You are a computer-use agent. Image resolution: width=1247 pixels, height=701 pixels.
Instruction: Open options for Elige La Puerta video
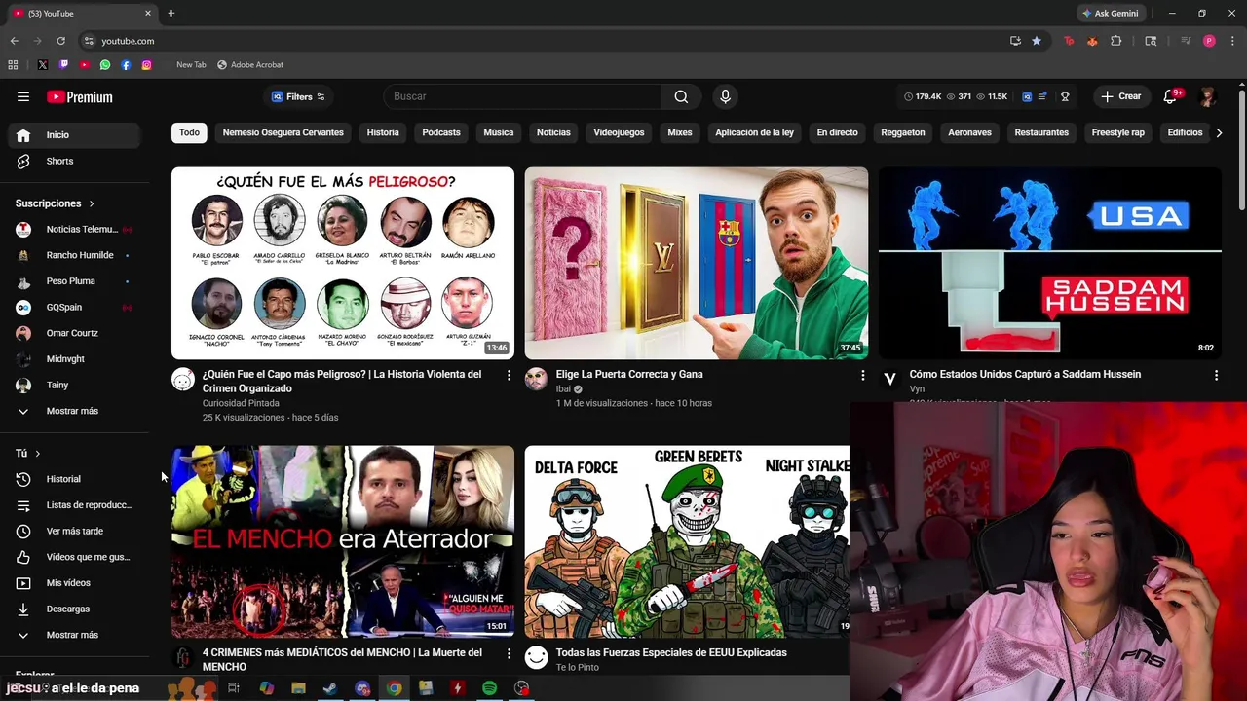coord(862,375)
